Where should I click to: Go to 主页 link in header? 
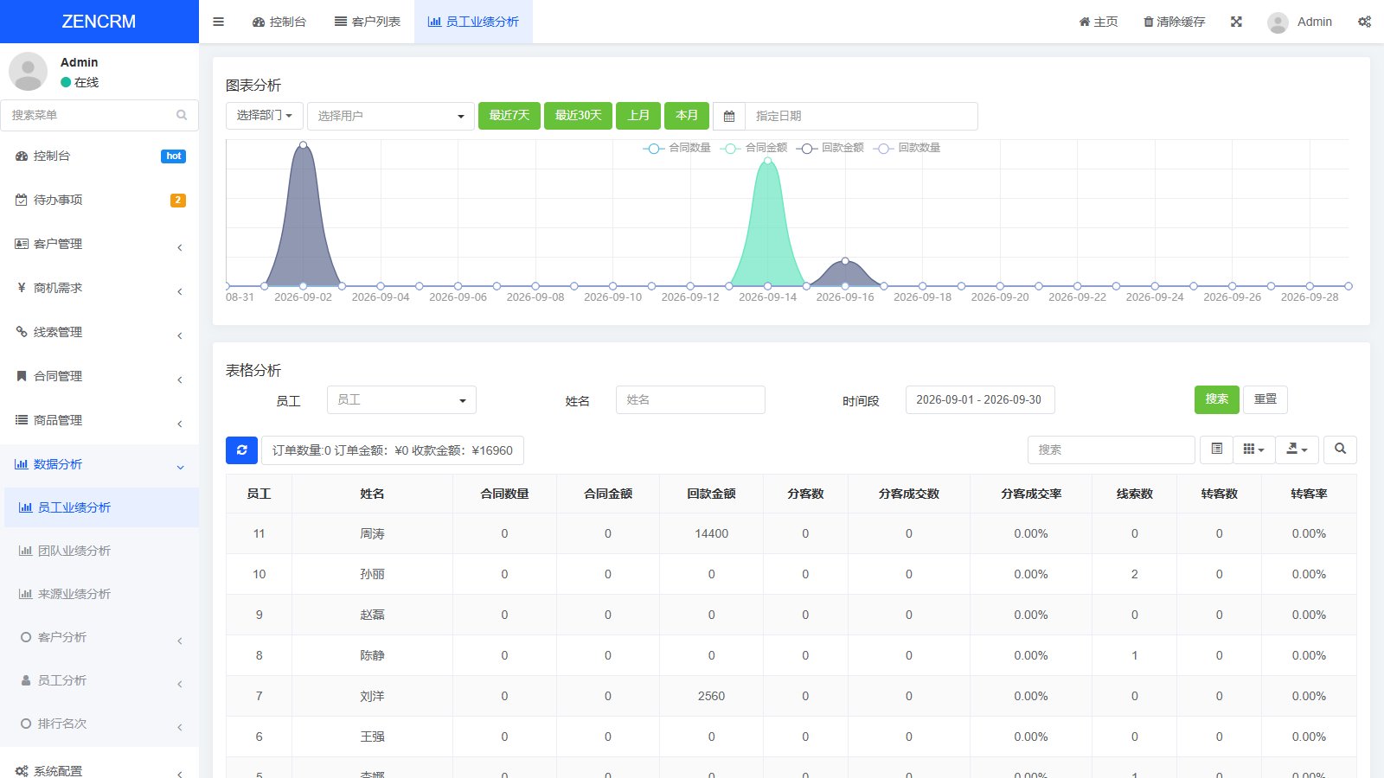(x=1099, y=22)
